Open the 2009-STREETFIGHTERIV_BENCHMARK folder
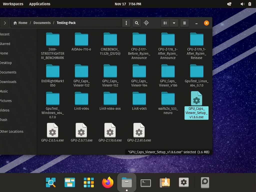 [52, 46]
